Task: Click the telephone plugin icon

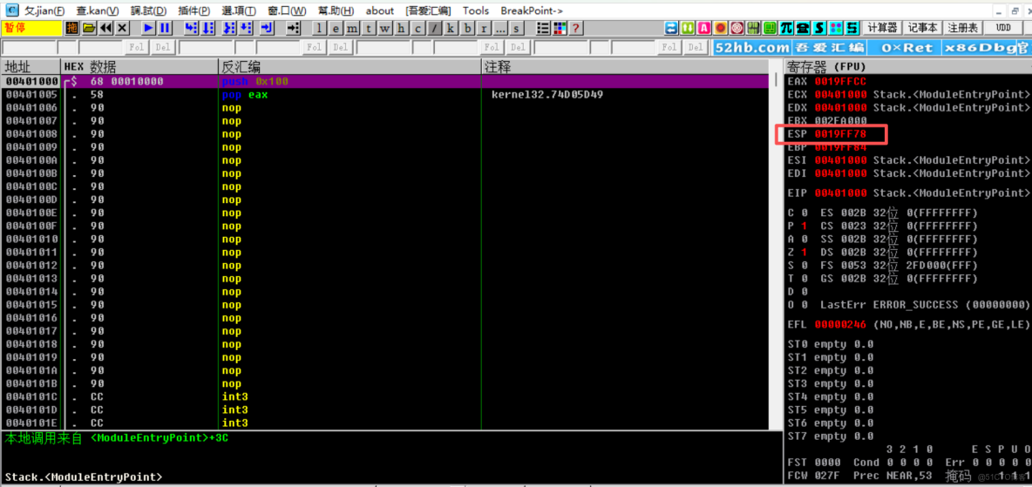Action: click(x=803, y=28)
